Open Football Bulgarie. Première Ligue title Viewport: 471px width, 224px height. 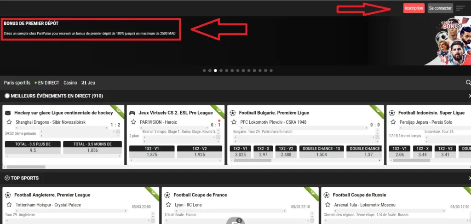[x=274, y=113]
